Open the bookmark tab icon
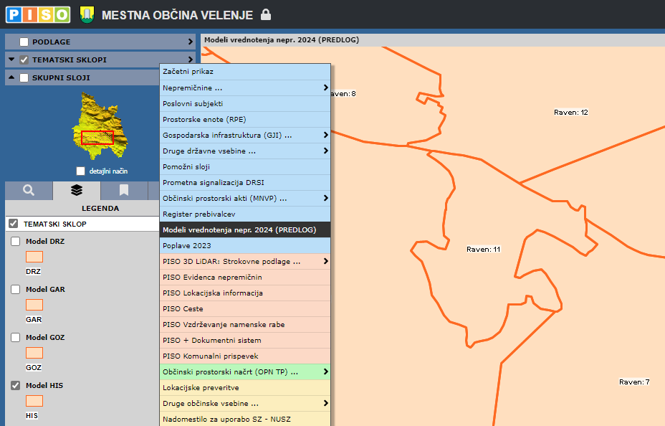 [x=124, y=190]
